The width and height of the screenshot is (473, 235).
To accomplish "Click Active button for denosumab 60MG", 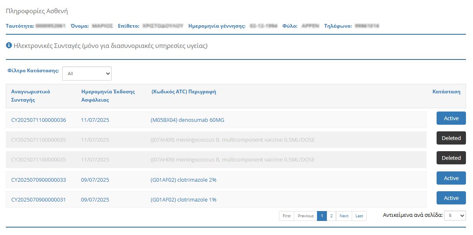I will [451, 119].
